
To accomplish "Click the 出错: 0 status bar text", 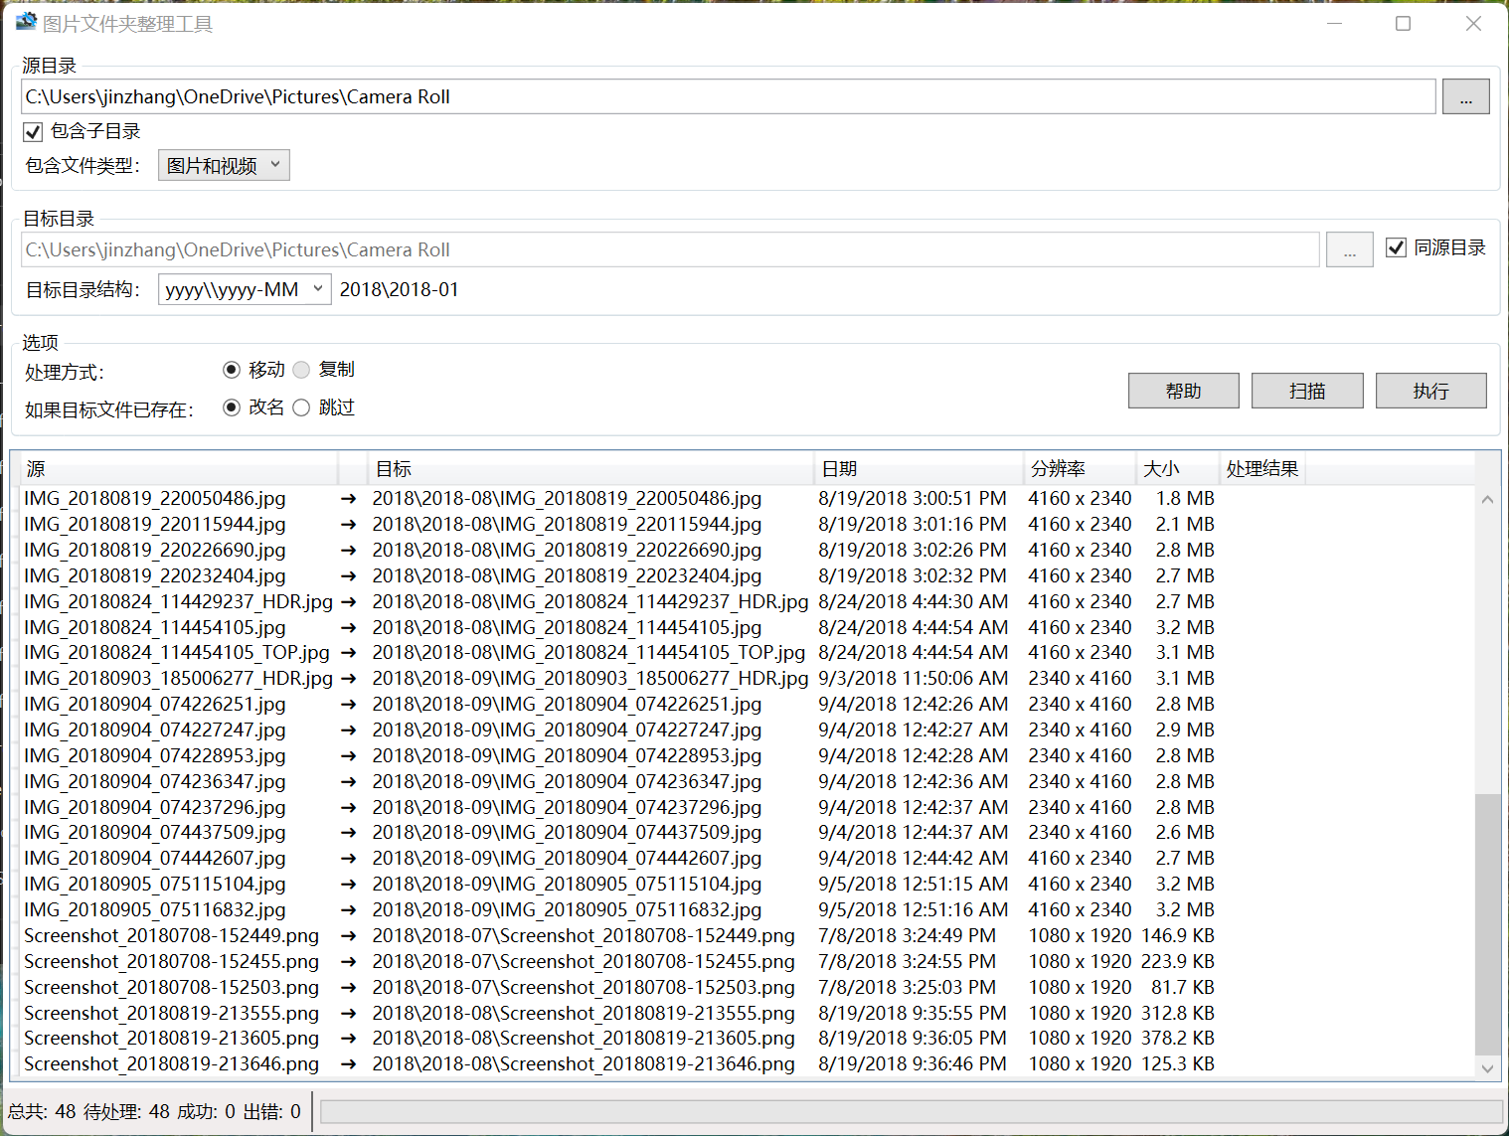I will [x=272, y=1111].
